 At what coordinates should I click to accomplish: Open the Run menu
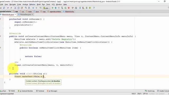pos(43,4)
